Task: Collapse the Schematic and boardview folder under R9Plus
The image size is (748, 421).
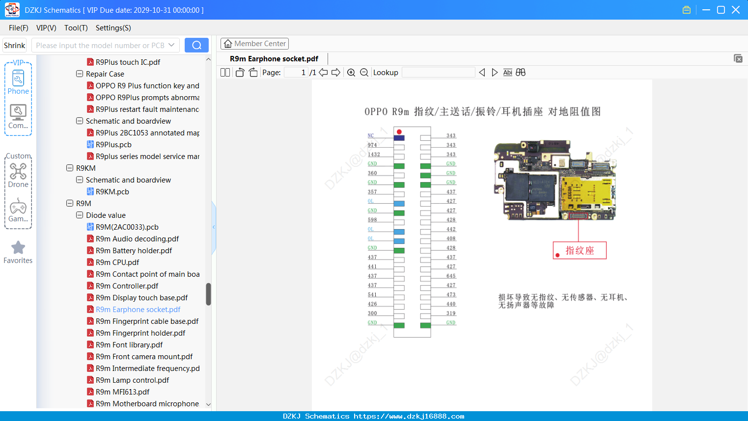Action: click(80, 121)
